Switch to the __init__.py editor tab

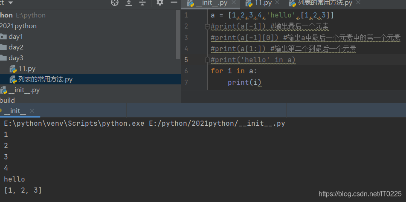[212, 3]
